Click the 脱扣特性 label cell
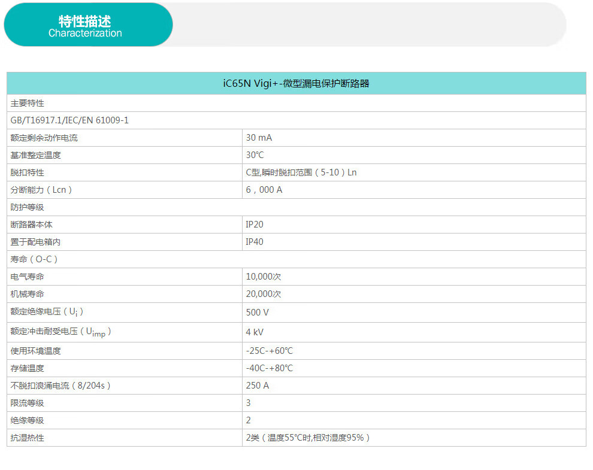The image size is (593, 470). pyautogui.click(x=125, y=172)
